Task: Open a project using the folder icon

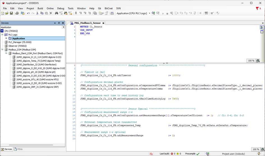Action: point(7,13)
